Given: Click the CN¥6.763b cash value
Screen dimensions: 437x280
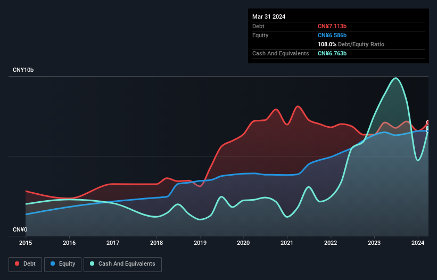Looking at the screenshot, I should [x=332, y=53].
